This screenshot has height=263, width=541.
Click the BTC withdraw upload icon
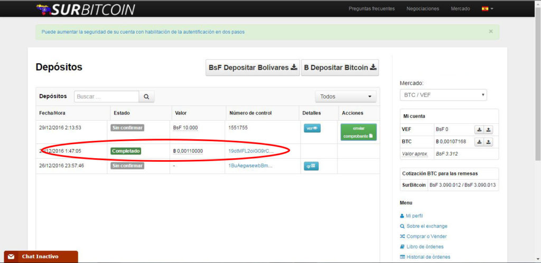coord(488,142)
